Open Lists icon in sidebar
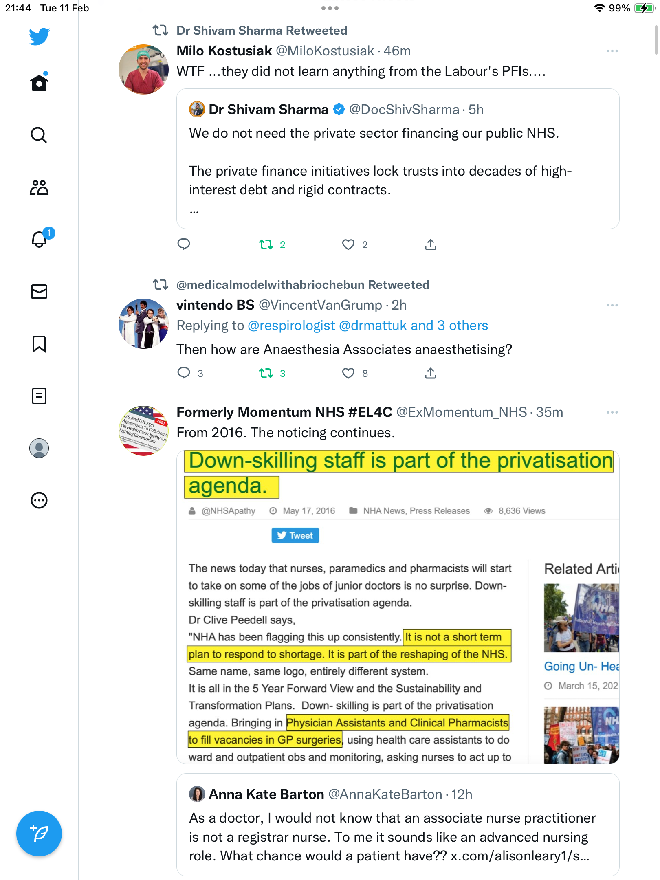This screenshot has width=660, height=880. [39, 396]
